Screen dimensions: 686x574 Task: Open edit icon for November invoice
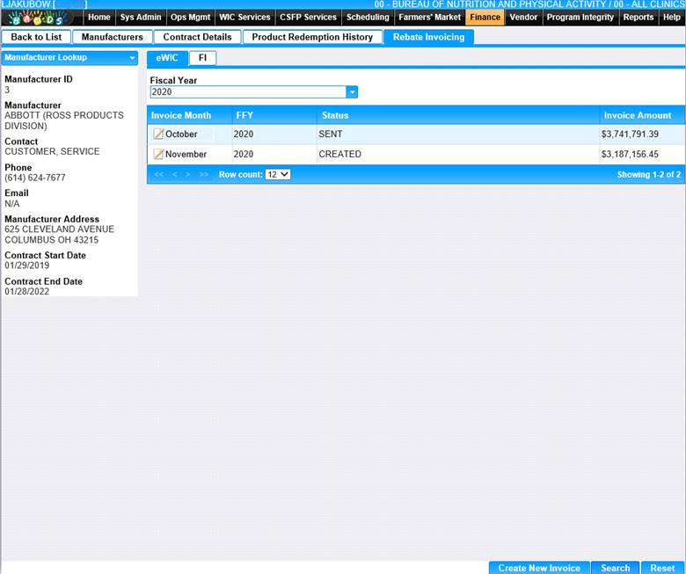tap(158, 155)
